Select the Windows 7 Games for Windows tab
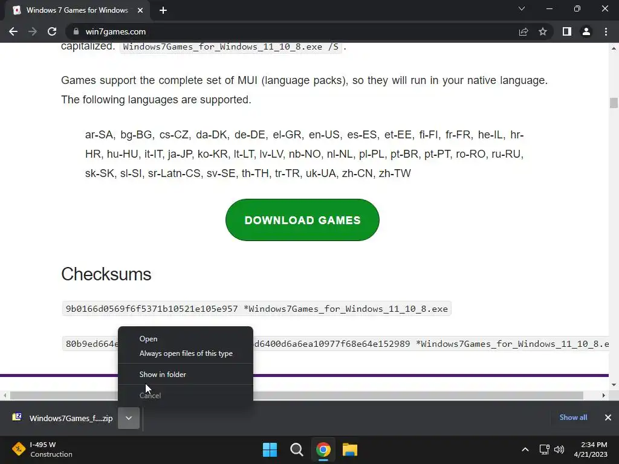This screenshot has height=464, width=619. [x=77, y=10]
